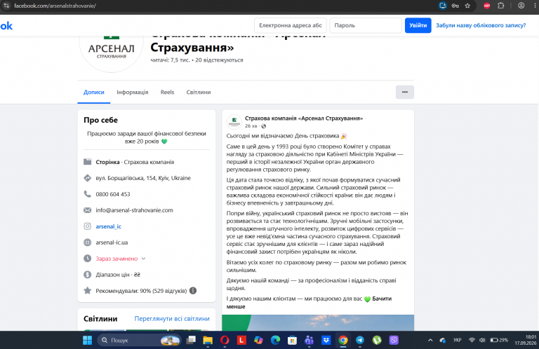Open the taskbar clock and date
Viewport: 539px width, 349px height.
(x=526, y=340)
